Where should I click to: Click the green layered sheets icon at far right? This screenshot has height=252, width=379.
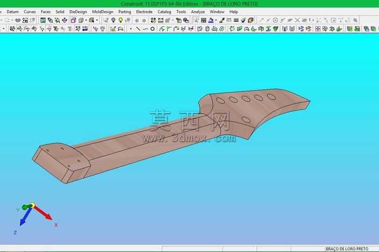click(x=374, y=29)
